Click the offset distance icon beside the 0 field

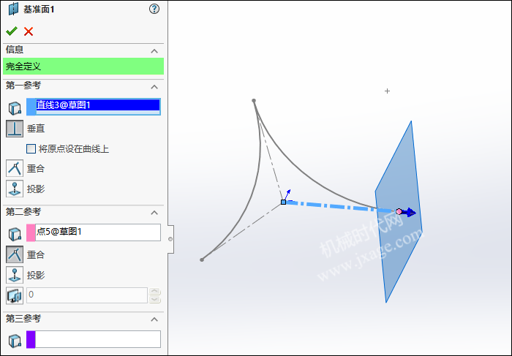15,295
